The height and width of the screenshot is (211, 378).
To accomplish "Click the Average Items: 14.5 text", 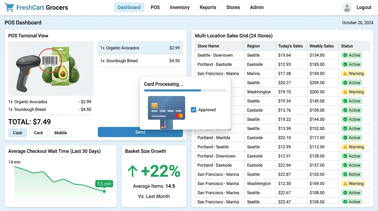I will point(154,186).
